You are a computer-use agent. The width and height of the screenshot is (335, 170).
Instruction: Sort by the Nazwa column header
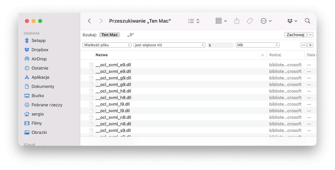pos(102,55)
